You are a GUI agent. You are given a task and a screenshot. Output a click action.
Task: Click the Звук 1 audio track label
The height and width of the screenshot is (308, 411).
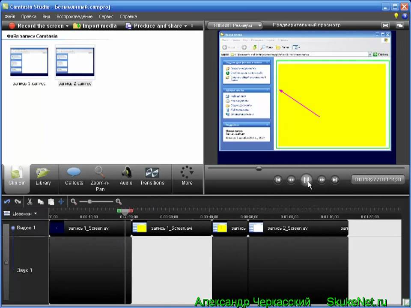point(24,270)
